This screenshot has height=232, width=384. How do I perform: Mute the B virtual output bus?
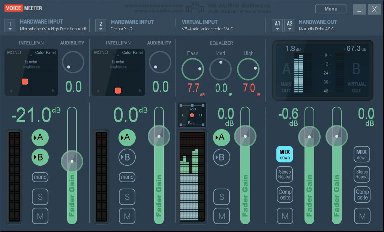point(362,216)
